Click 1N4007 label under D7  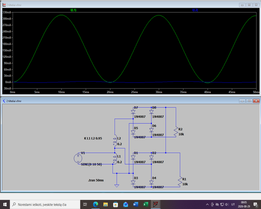(x=140, y=117)
